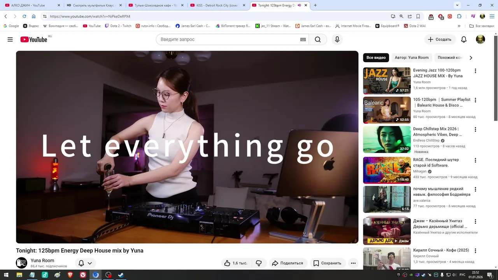498x280 pixels.
Task: Open the tab search dropdown in the title bar
Action: pos(457,5)
